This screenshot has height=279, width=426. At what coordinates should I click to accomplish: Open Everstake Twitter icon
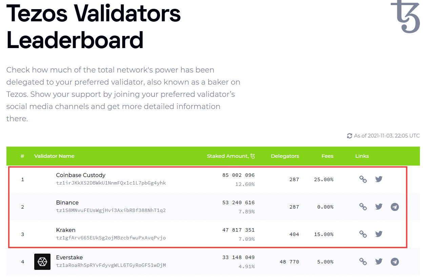click(x=379, y=261)
